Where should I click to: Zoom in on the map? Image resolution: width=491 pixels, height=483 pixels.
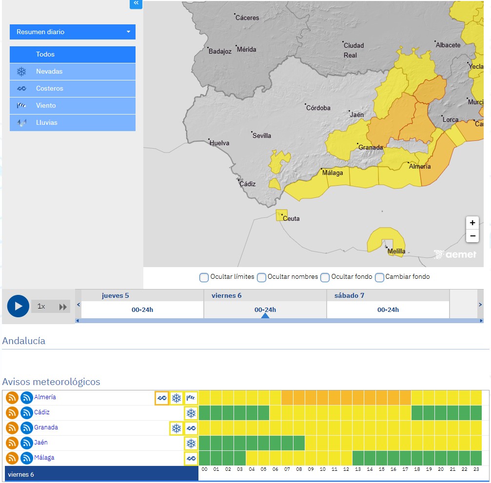pyautogui.click(x=472, y=223)
